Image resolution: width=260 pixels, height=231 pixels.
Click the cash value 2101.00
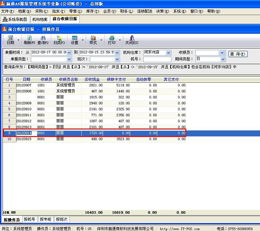[x=96, y=127]
